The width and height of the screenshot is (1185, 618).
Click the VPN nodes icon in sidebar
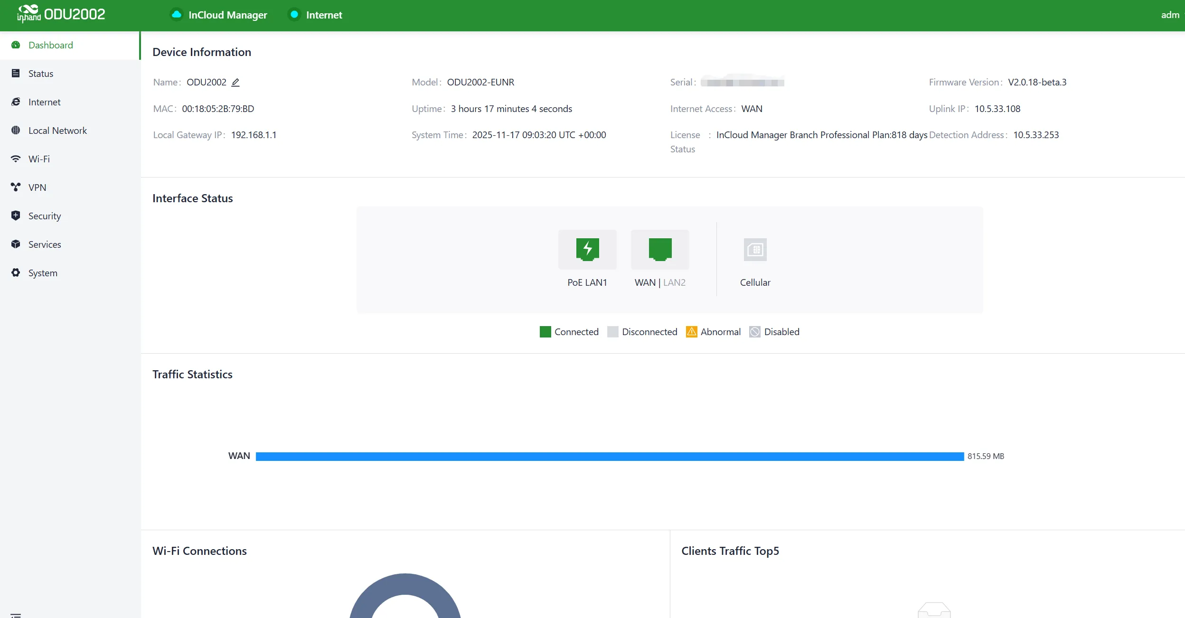tap(16, 187)
